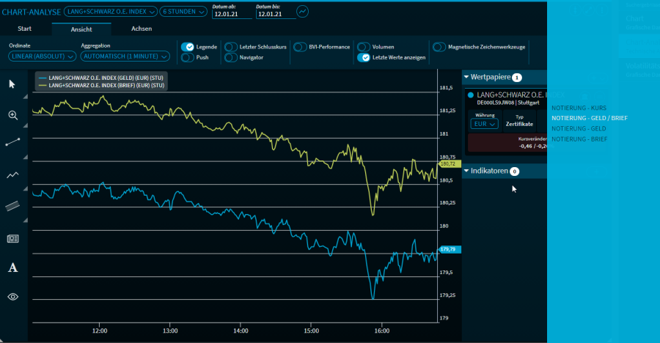Image resolution: width=660 pixels, height=343 pixels.
Task: Select the trend line drawing tool
Action: (x=12, y=142)
